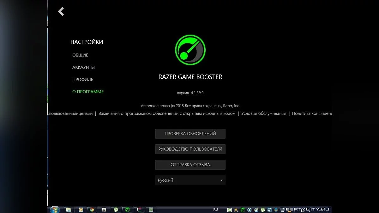The height and width of the screenshot is (213, 379).
Task: Open the uTorrent tray icon
Action: click(263, 210)
